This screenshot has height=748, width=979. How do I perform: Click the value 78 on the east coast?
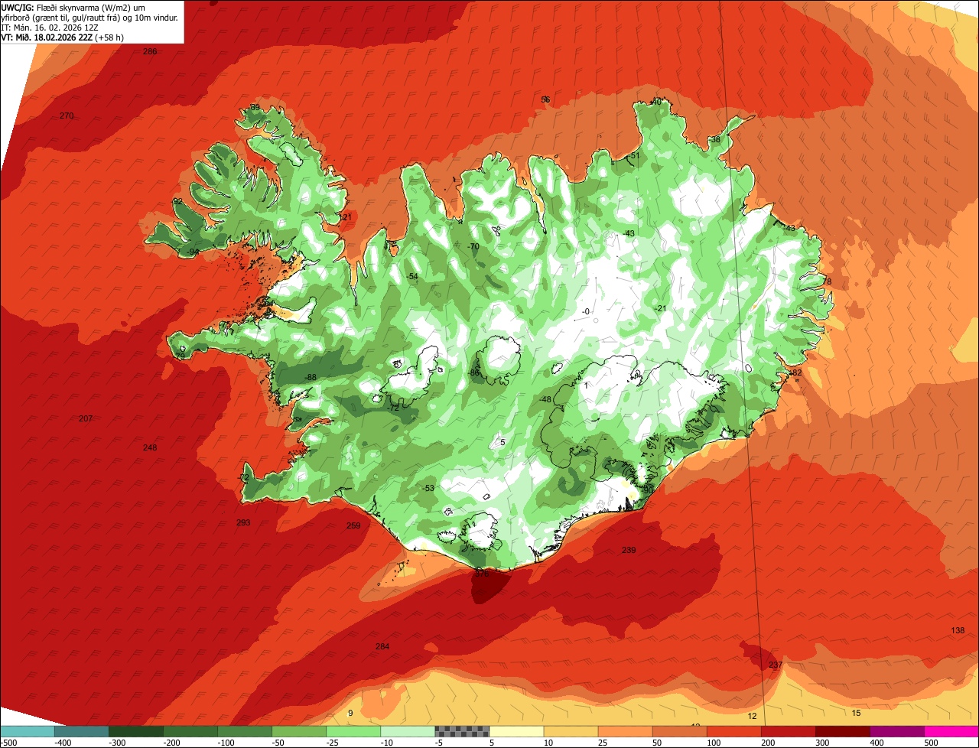(826, 281)
